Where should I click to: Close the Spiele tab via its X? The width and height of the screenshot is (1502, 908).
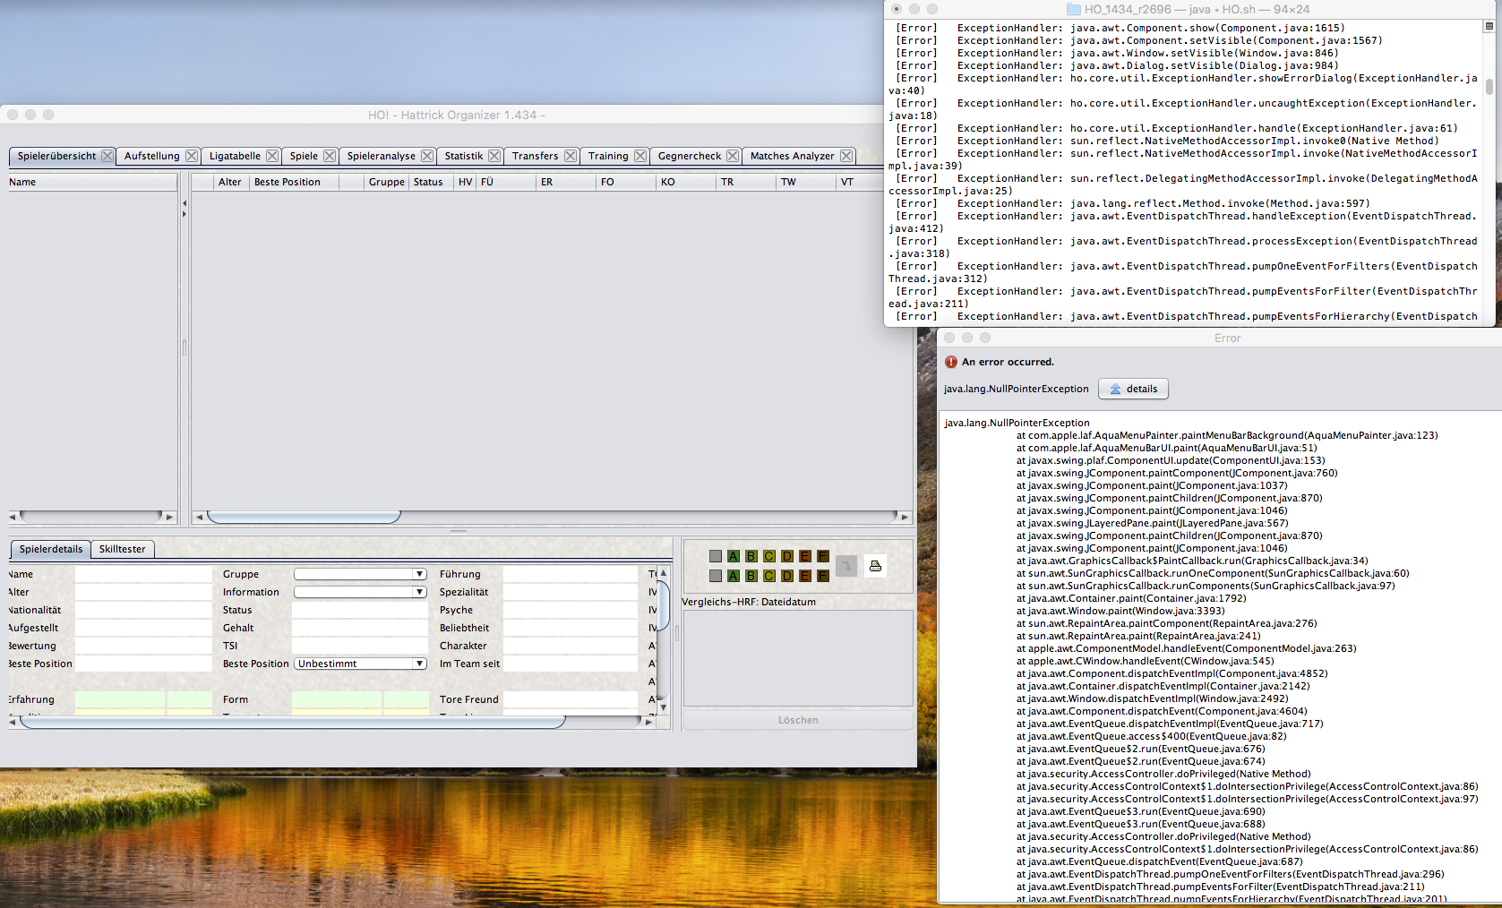330,156
